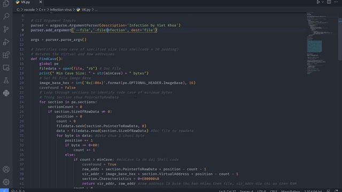Click 'return vir_addr, raw_addr' statement

pyautogui.click(x=109, y=183)
